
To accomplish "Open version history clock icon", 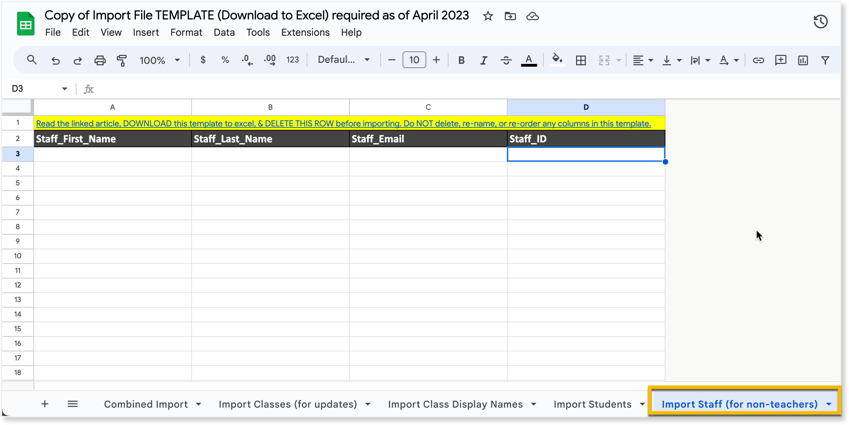I will click(x=820, y=22).
